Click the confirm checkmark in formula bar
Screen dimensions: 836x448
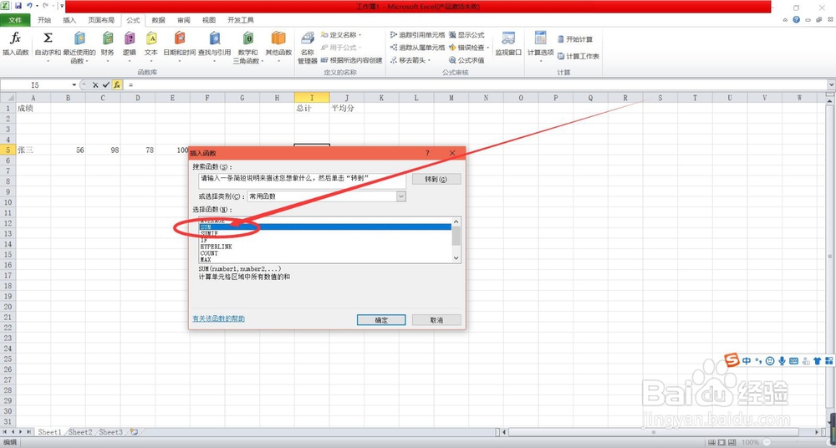coord(105,84)
